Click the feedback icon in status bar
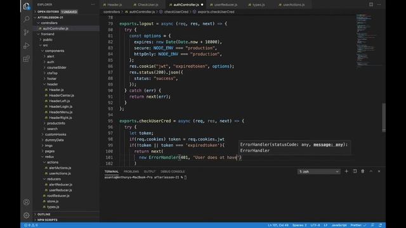Screen dimensions: 406x228 click(372, 225)
